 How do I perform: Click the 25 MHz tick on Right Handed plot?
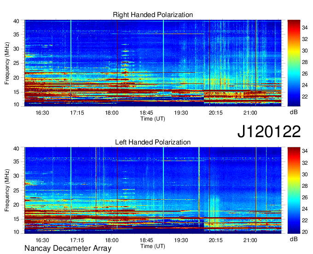click(16, 63)
